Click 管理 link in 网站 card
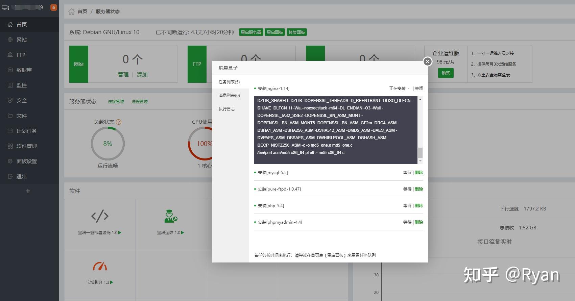The width and height of the screenshot is (575, 301). click(x=123, y=74)
